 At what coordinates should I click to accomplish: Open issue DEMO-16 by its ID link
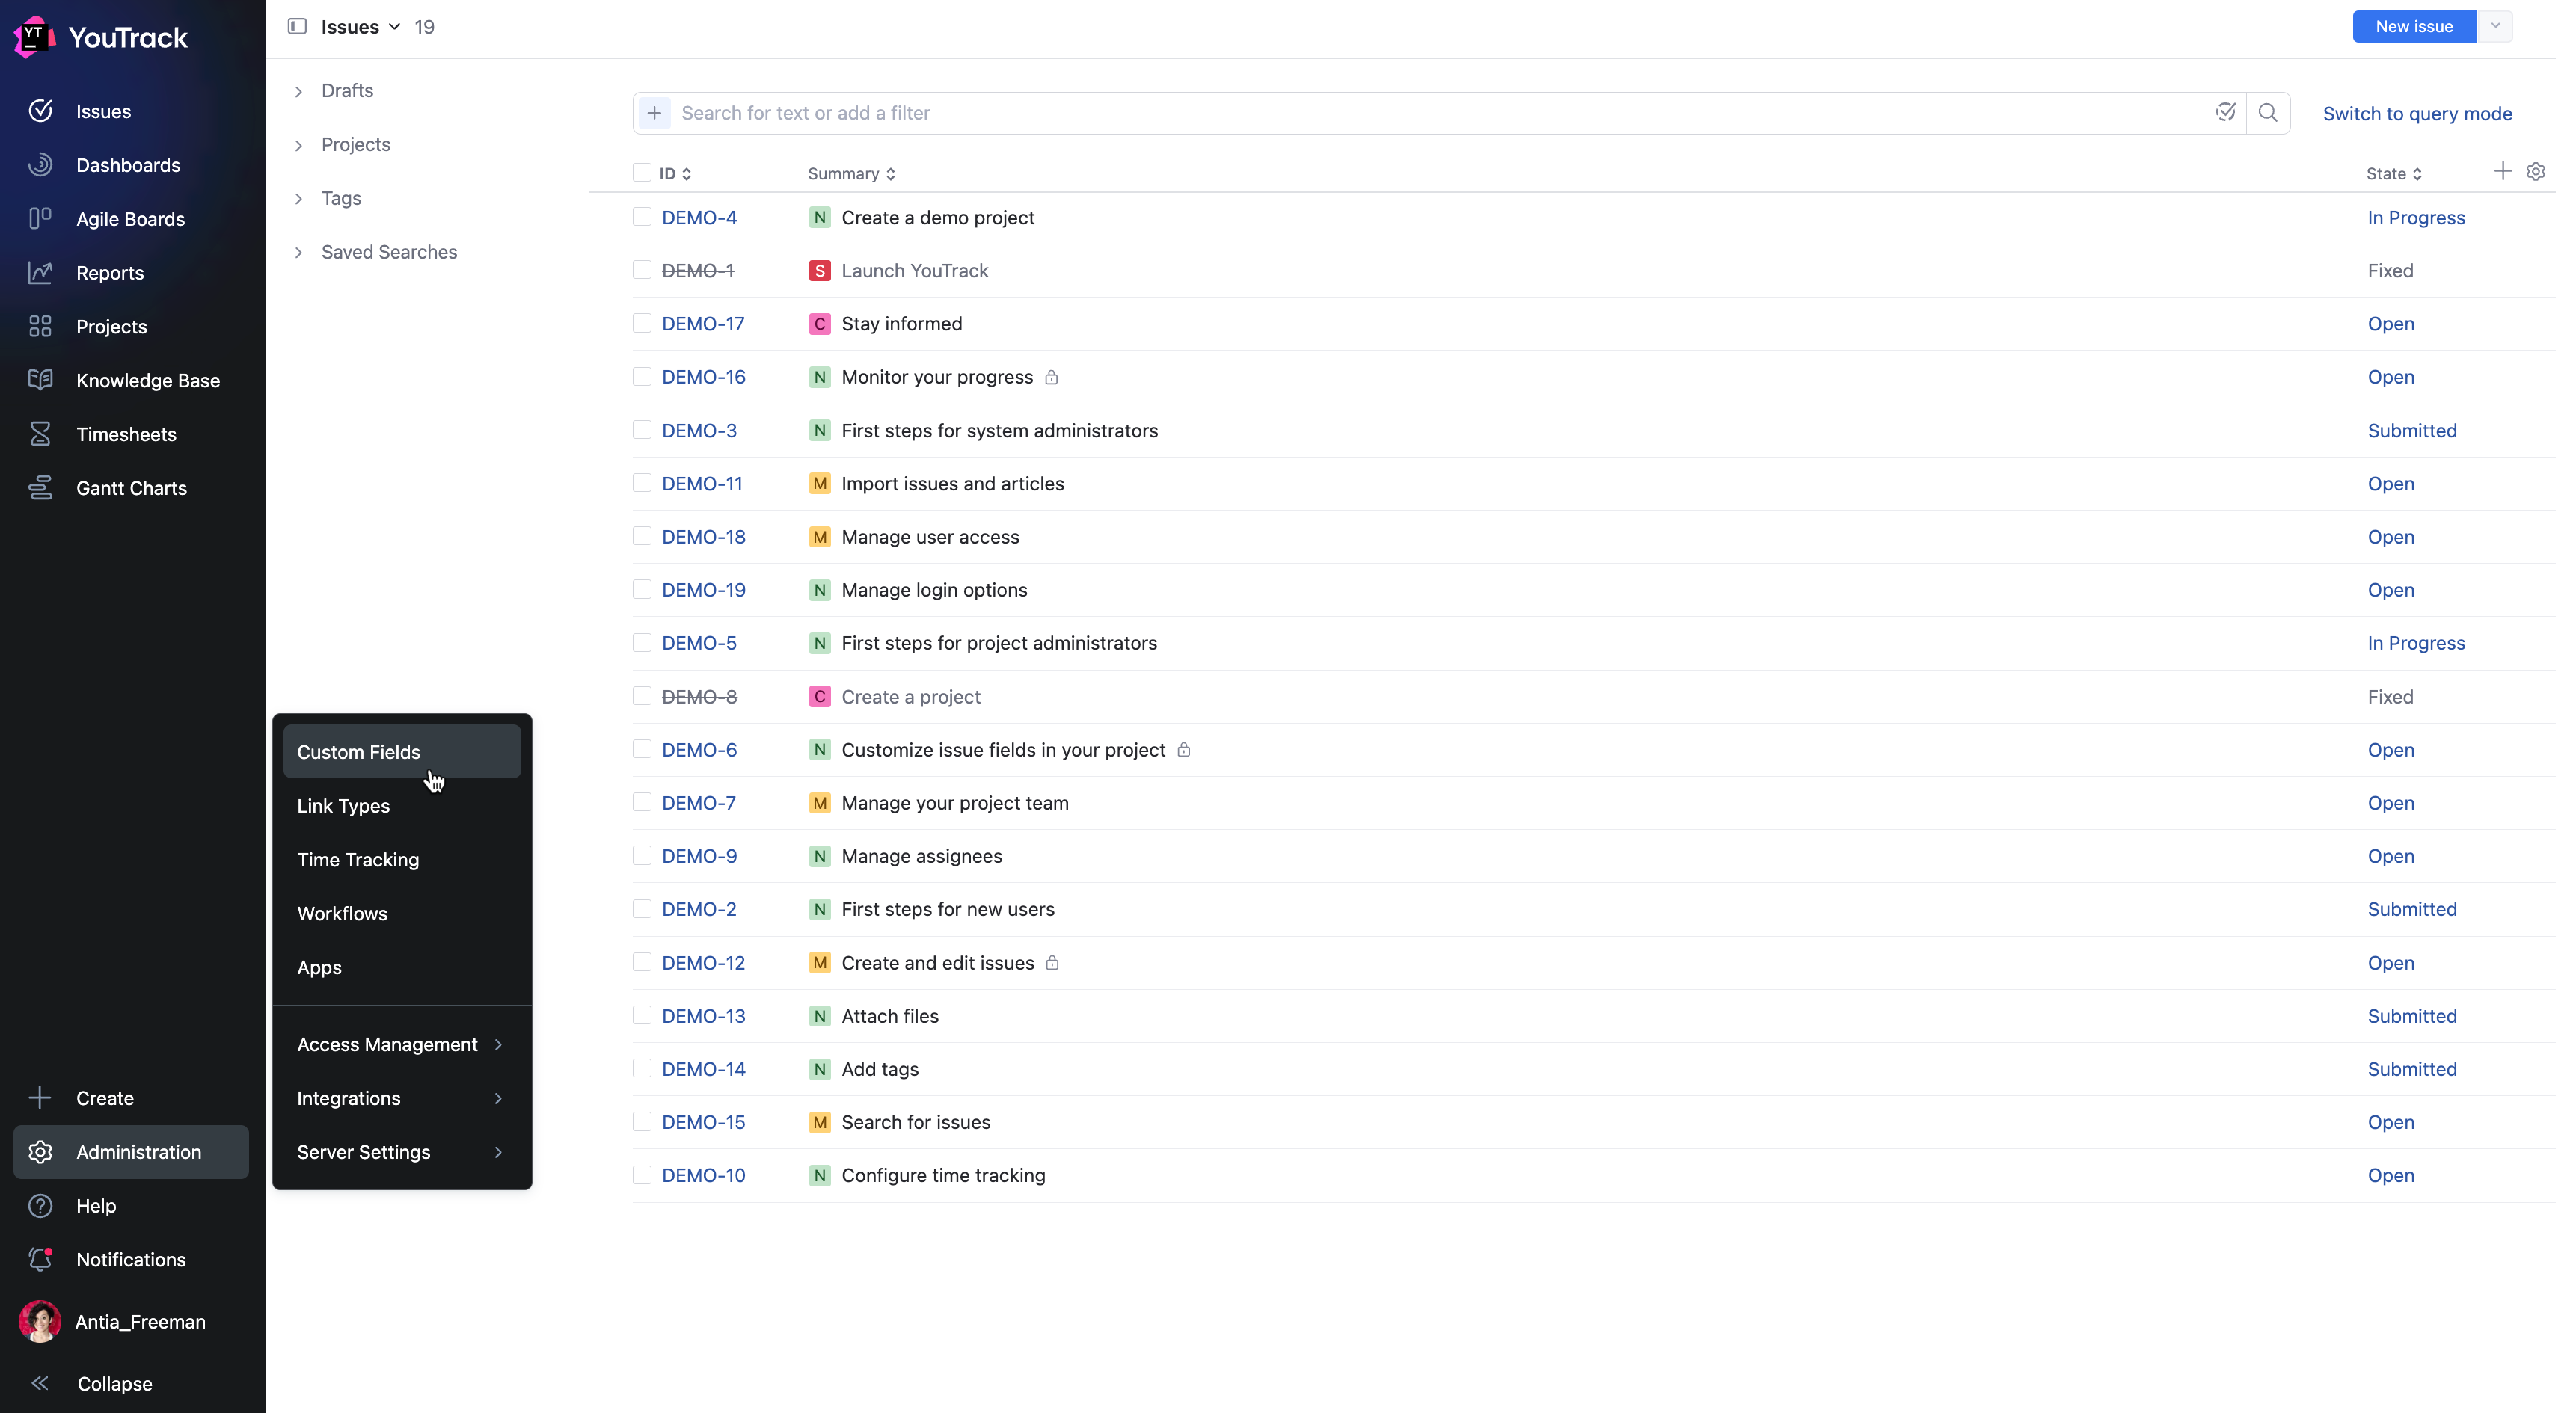pos(704,377)
